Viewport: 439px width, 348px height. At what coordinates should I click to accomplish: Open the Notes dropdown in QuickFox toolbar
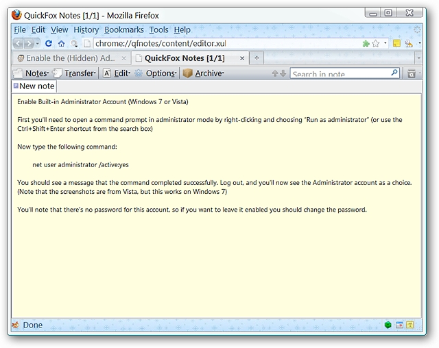[x=31, y=73]
